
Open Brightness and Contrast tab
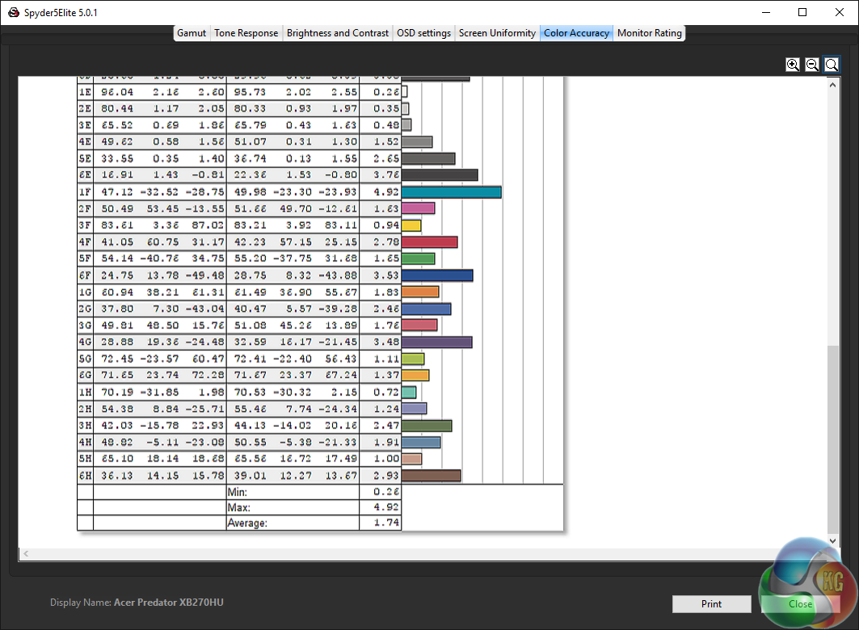click(x=338, y=33)
